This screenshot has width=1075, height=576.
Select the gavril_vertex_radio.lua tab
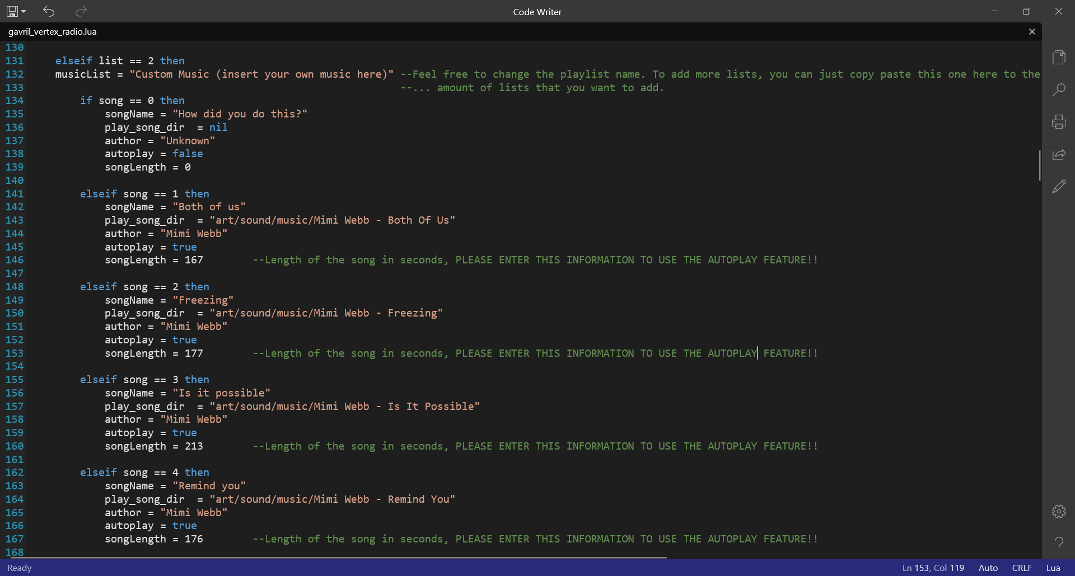coord(53,32)
